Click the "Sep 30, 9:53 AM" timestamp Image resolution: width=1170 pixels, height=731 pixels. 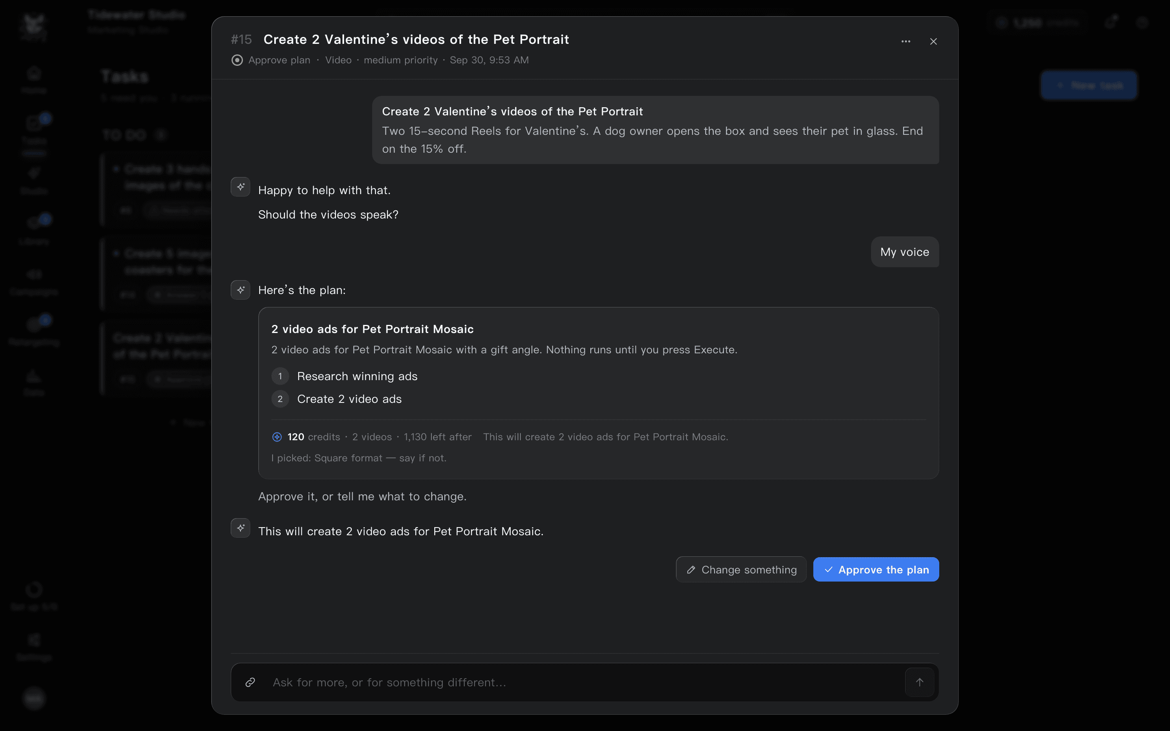pyautogui.click(x=489, y=60)
